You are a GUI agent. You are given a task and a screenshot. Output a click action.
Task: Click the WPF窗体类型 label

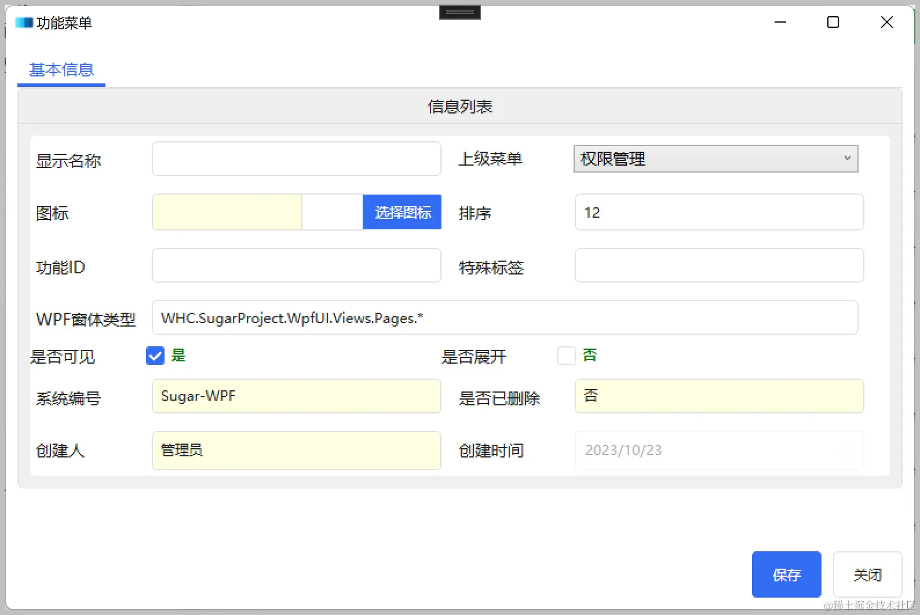click(x=86, y=319)
